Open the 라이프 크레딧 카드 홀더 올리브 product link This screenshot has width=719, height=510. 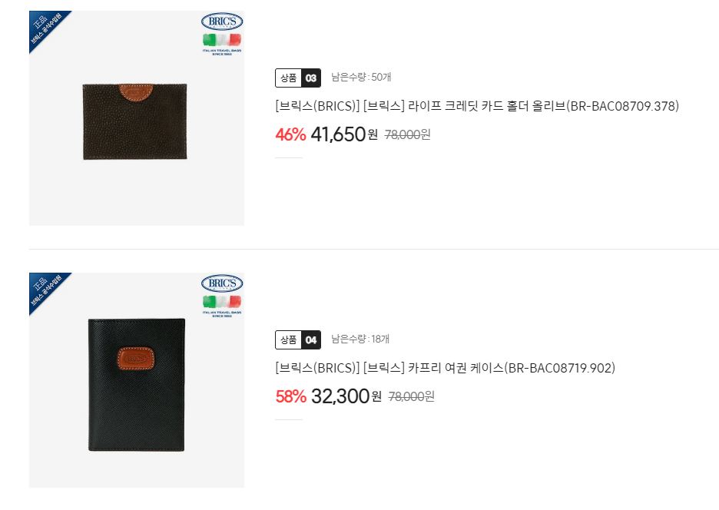[477, 106]
